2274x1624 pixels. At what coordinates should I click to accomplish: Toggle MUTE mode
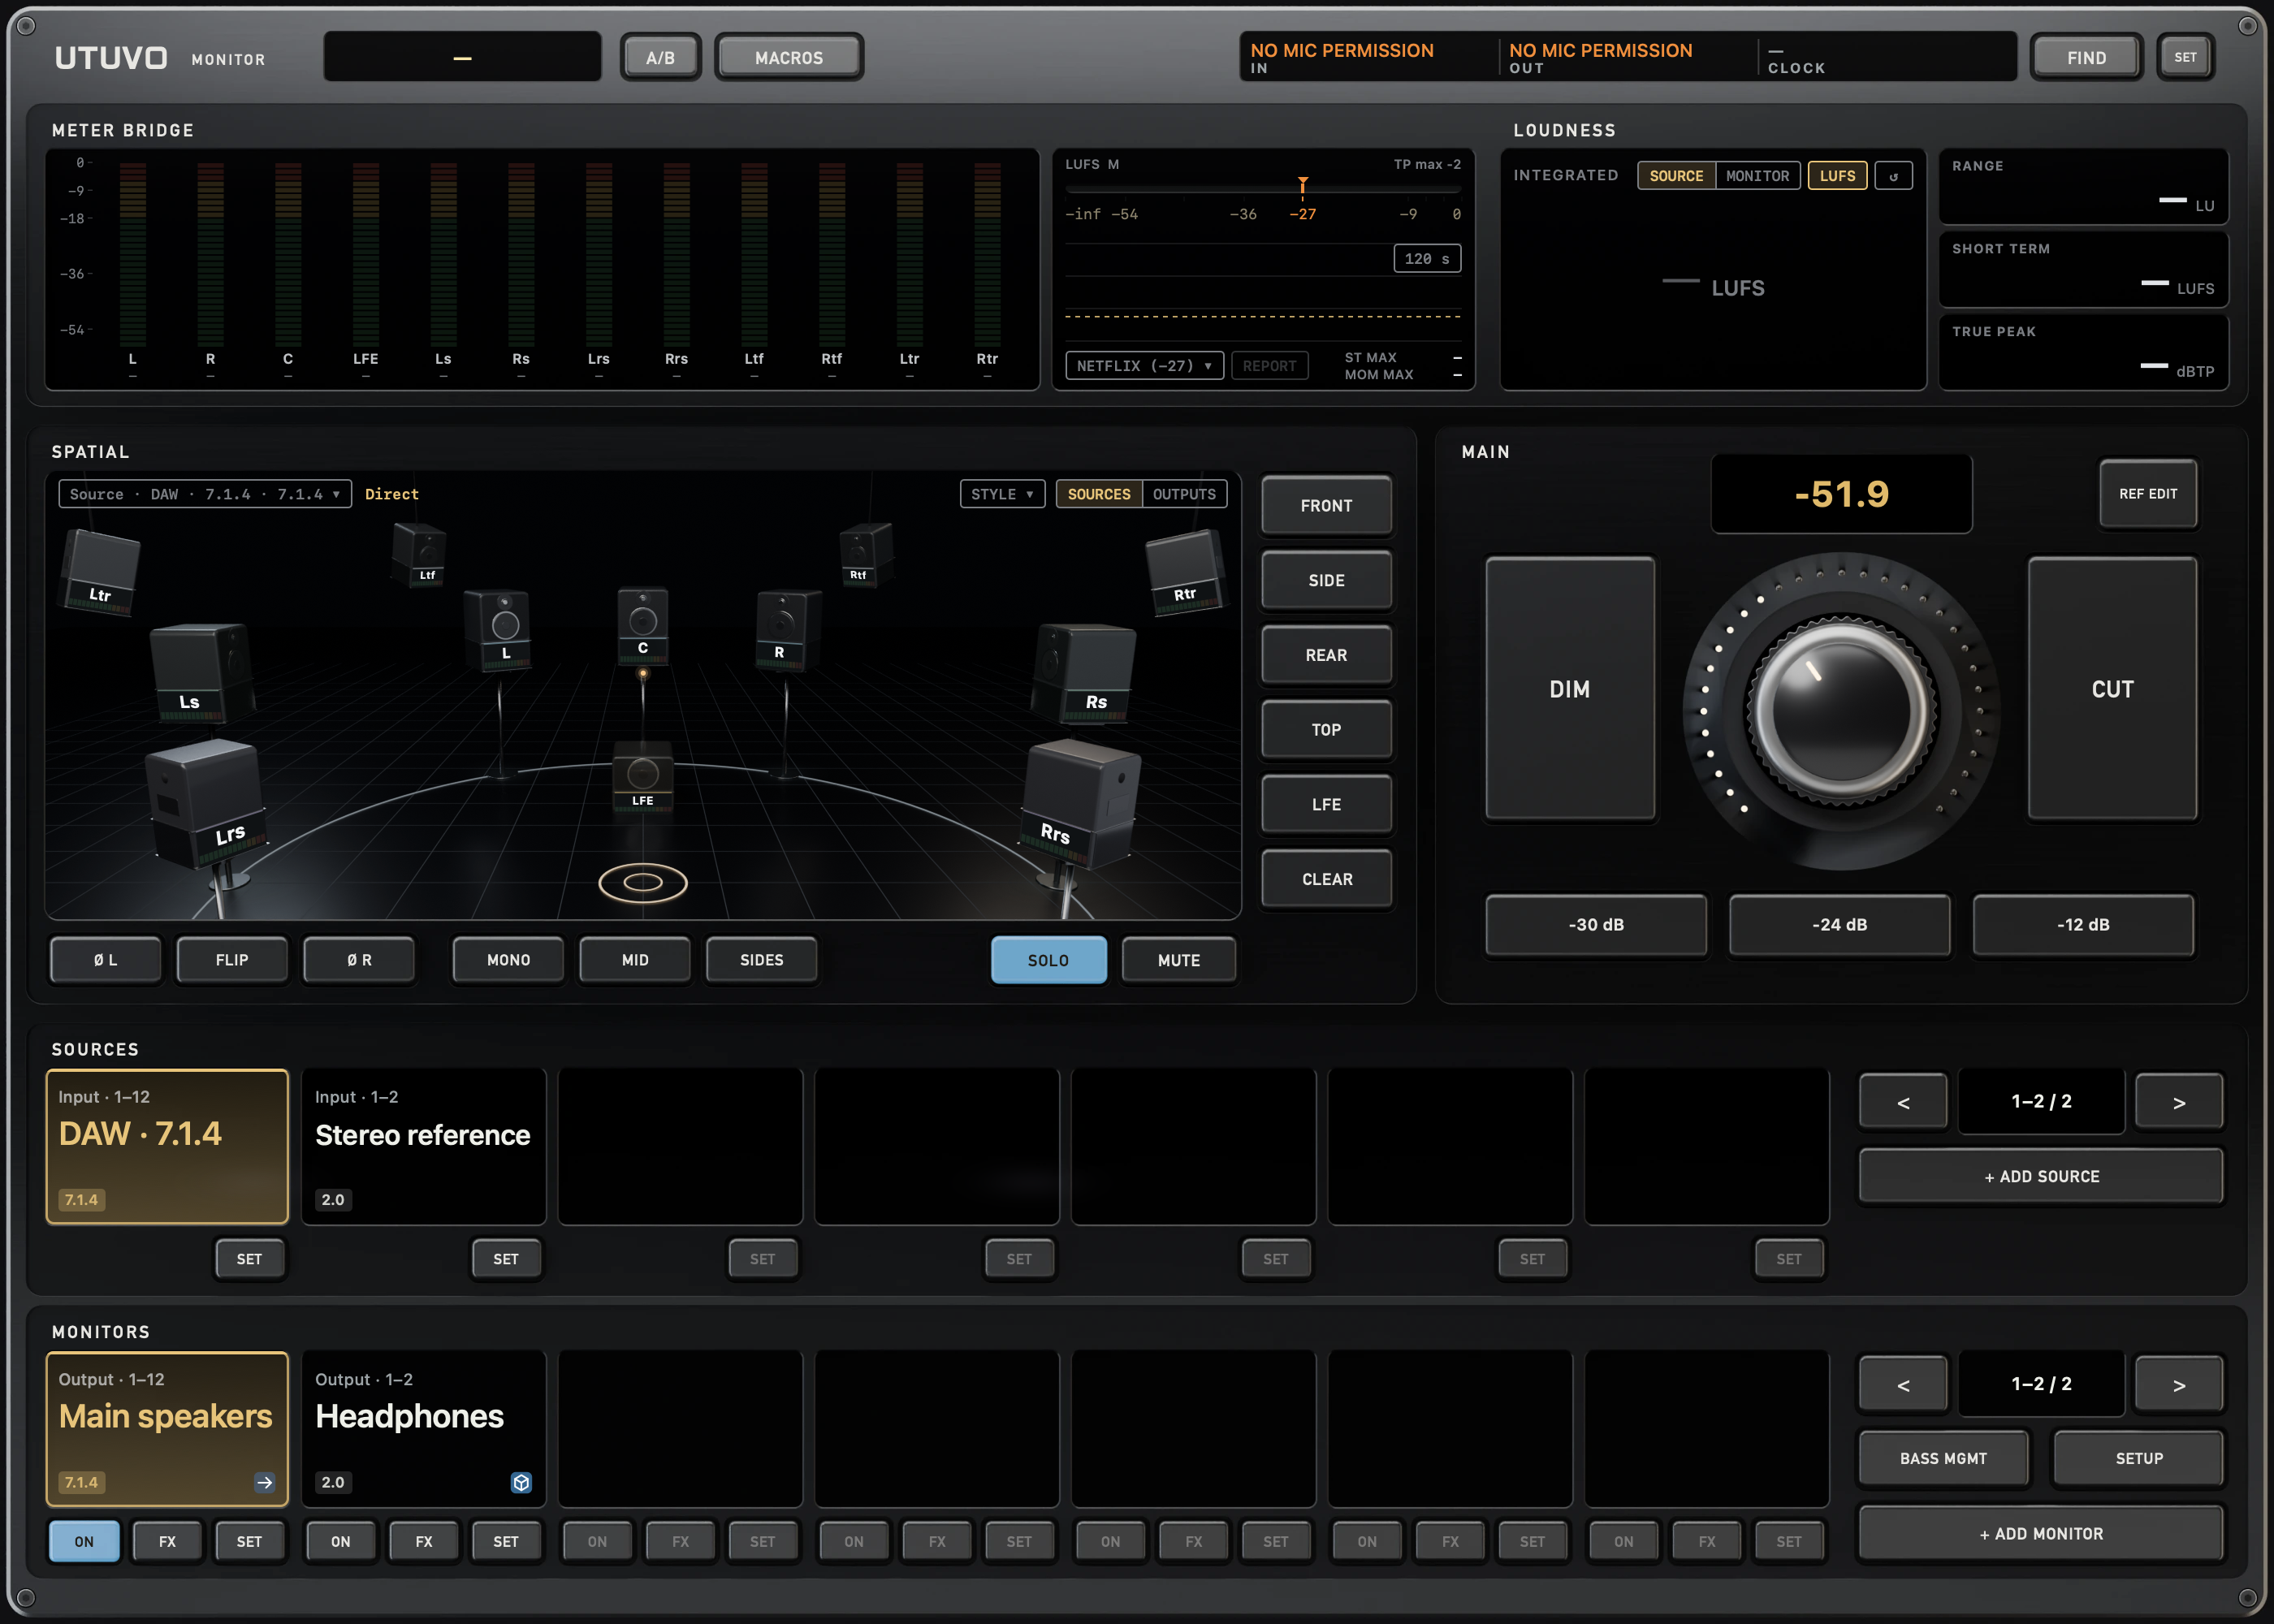click(1179, 960)
